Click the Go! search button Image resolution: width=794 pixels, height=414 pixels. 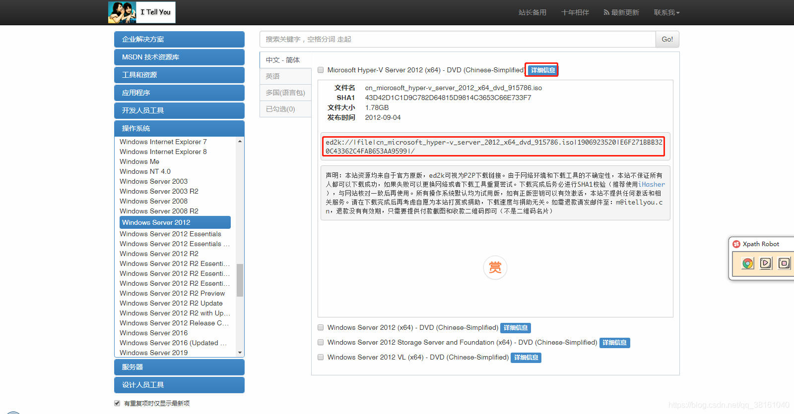[x=667, y=39]
